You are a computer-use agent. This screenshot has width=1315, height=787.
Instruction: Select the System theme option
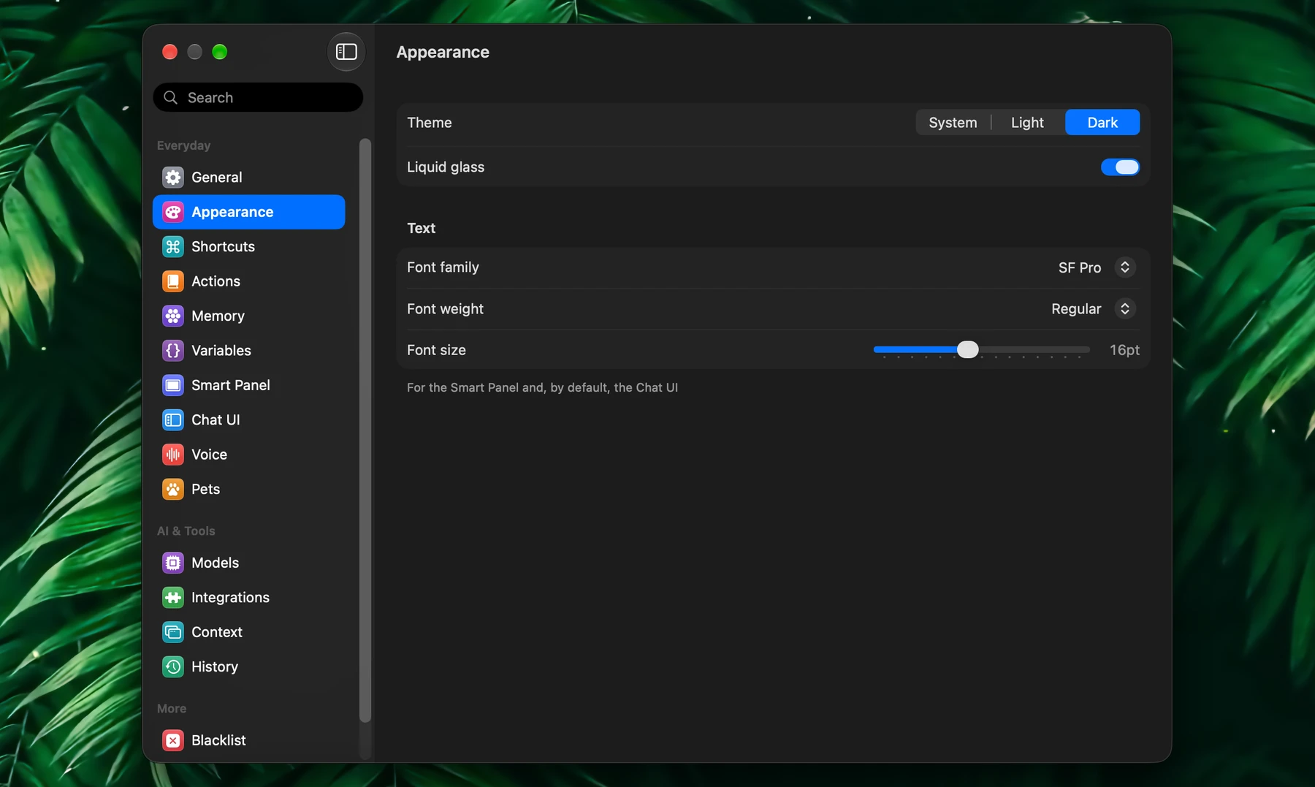pyautogui.click(x=953, y=123)
